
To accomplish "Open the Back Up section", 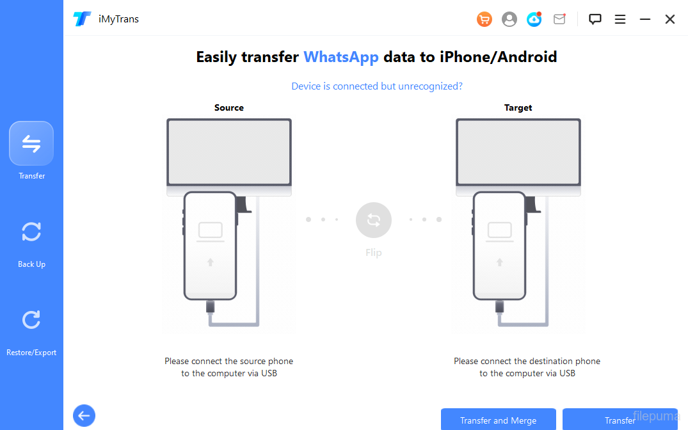I will click(31, 240).
